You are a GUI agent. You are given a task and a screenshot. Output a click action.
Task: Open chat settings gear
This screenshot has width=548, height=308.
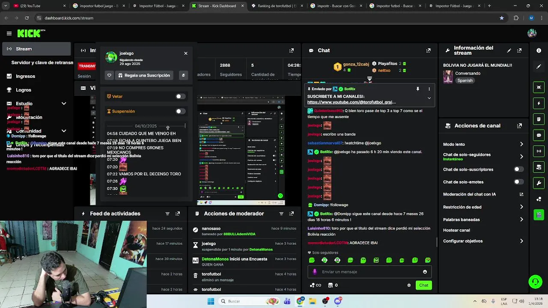(409, 285)
